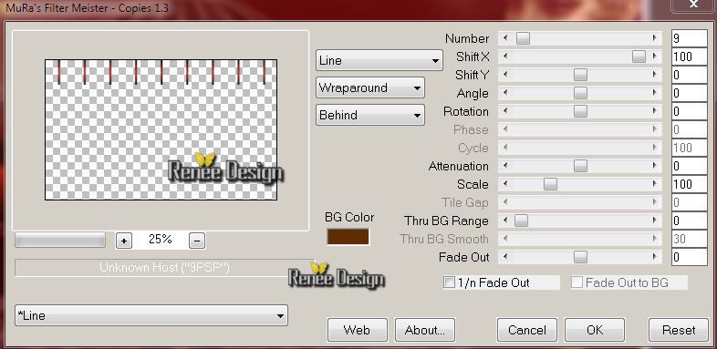Zoom in preview with plus button
Image resolution: width=717 pixels, height=349 pixels.
tap(124, 241)
